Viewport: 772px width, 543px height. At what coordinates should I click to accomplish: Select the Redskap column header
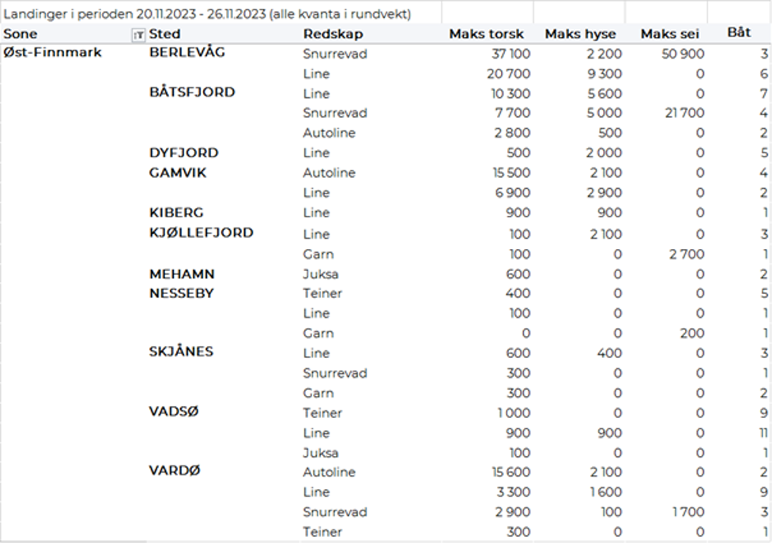333,34
